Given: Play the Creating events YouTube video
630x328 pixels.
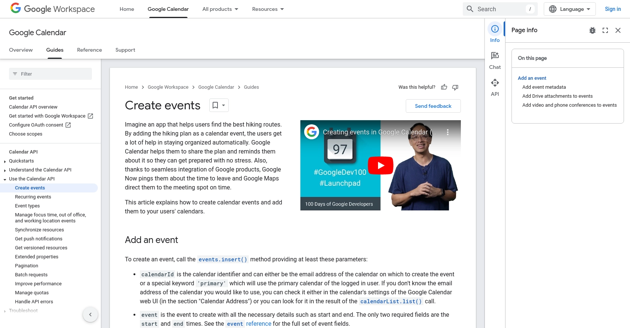Looking at the screenshot, I should 381,165.
